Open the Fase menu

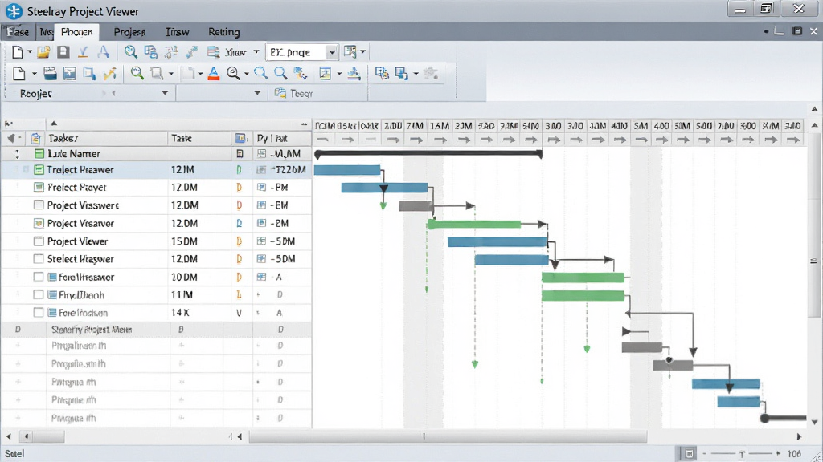pos(18,32)
